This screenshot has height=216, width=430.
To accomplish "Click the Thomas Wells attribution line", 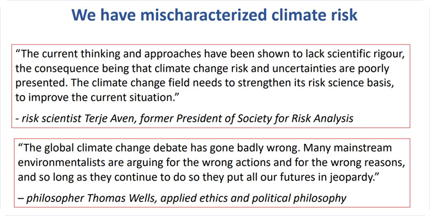I will tap(182, 198).
